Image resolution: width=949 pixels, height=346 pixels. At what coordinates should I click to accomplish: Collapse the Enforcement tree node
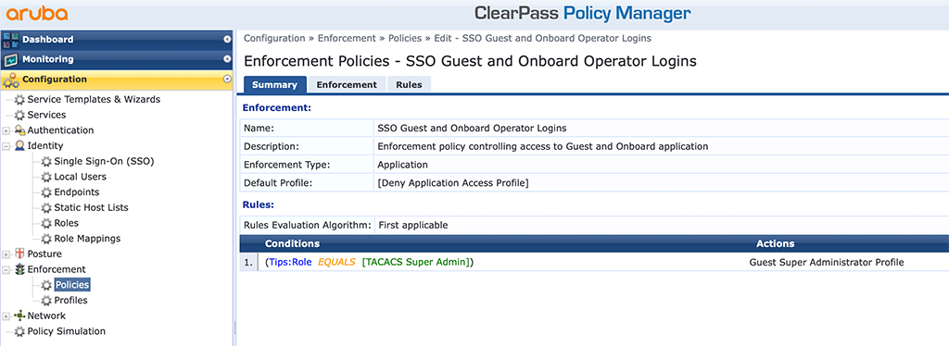[x=6, y=269]
